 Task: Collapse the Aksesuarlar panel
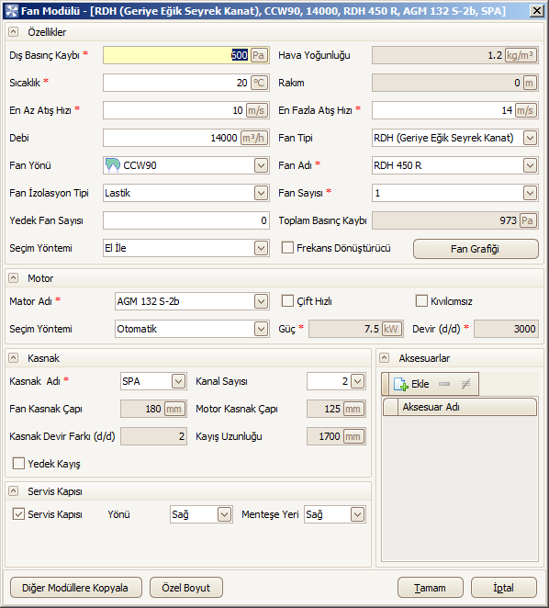click(385, 358)
